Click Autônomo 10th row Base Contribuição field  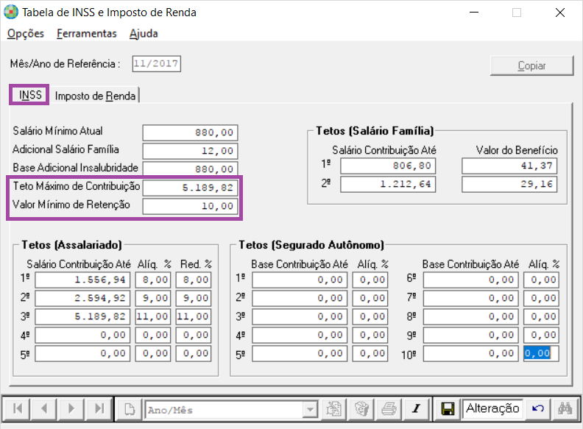coord(470,353)
